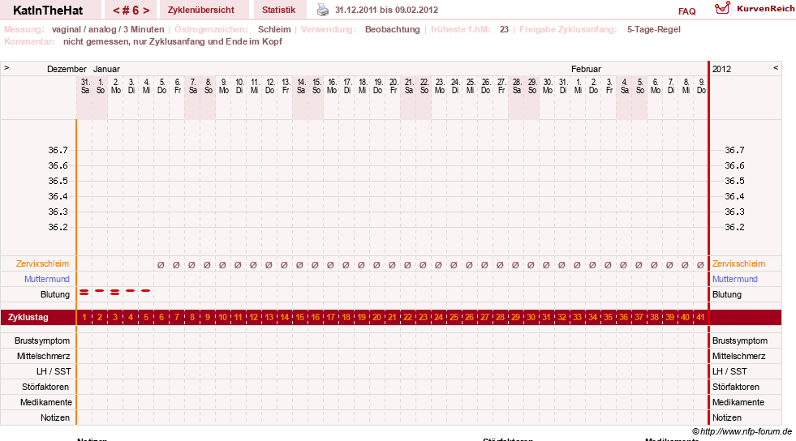Click the printer icon
The width and height of the screenshot is (796, 441).
[323, 10]
